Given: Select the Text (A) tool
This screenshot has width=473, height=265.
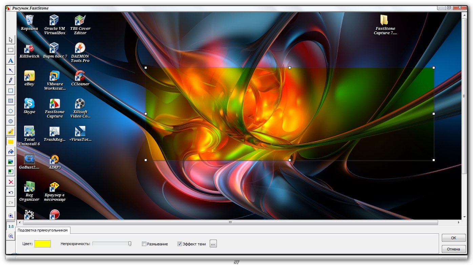Looking at the screenshot, I should [x=11, y=61].
